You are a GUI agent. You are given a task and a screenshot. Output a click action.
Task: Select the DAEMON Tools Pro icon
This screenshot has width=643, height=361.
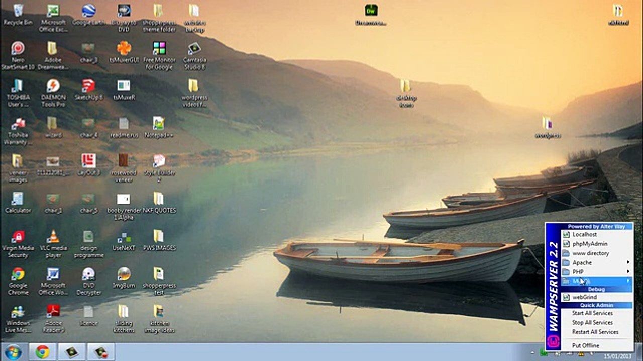pos(53,93)
